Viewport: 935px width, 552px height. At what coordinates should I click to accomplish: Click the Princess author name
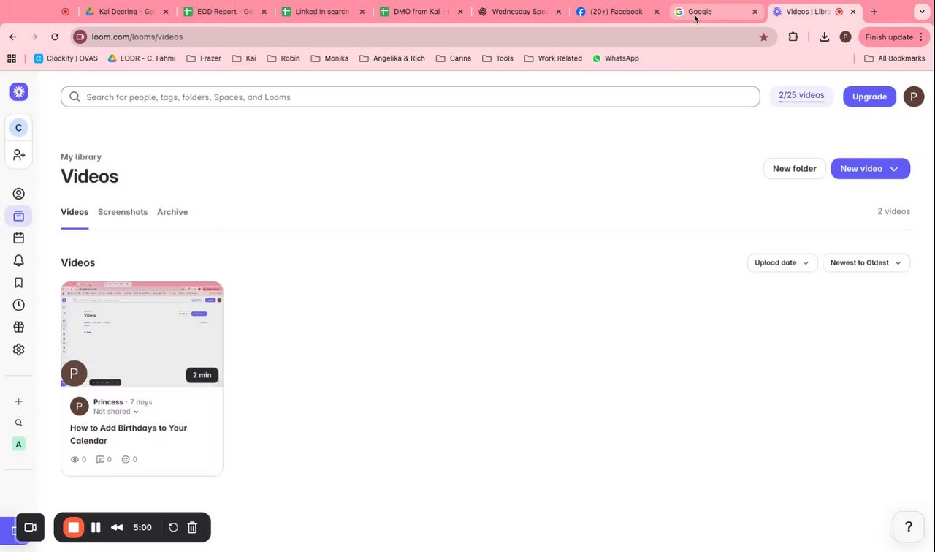pos(108,402)
